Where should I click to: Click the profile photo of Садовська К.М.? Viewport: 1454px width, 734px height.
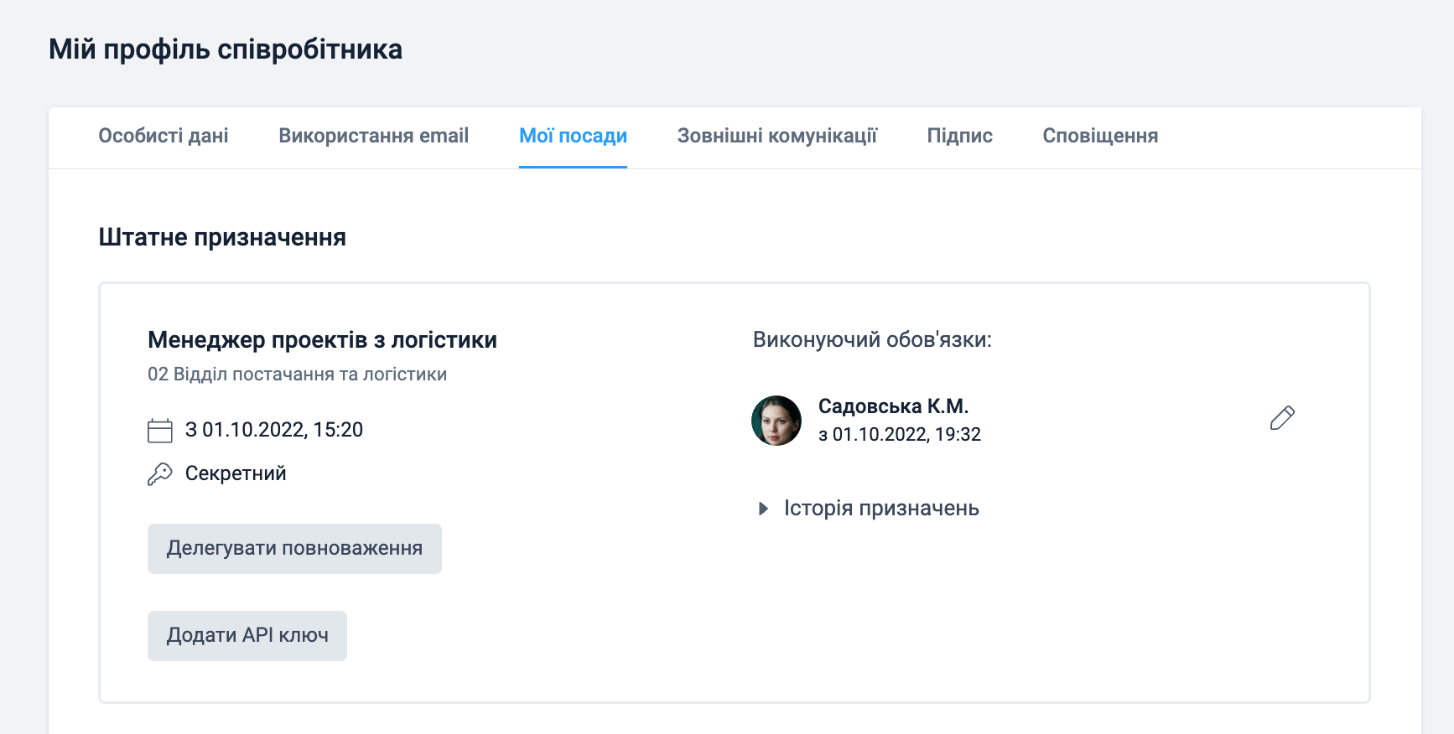pos(776,421)
